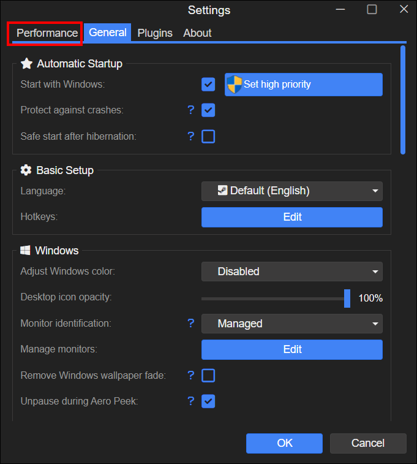Open the Plugins tab
Image resolution: width=417 pixels, height=464 pixels.
point(155,33)
